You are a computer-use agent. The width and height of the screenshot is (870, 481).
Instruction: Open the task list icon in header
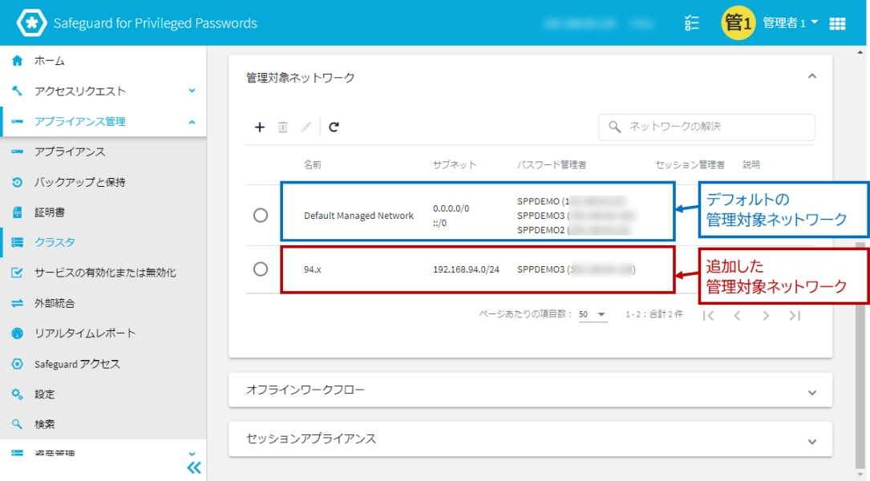[691, 22]
